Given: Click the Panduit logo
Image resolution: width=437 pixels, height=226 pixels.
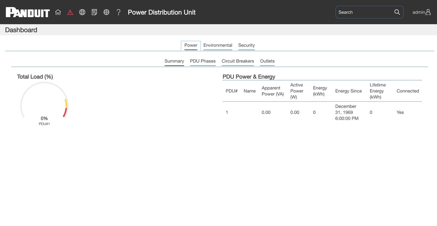Looking at the screenshot, I should (28, 12).
